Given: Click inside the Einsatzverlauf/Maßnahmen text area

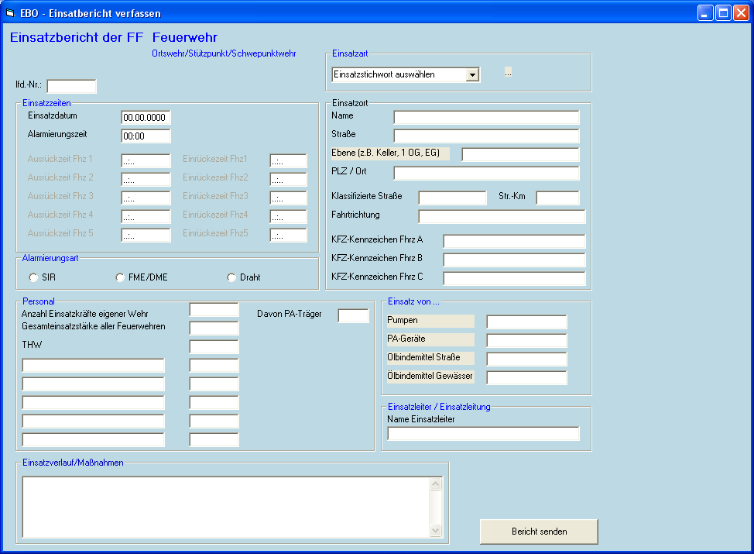Looking at the screenshot, I should coord(224,507).
